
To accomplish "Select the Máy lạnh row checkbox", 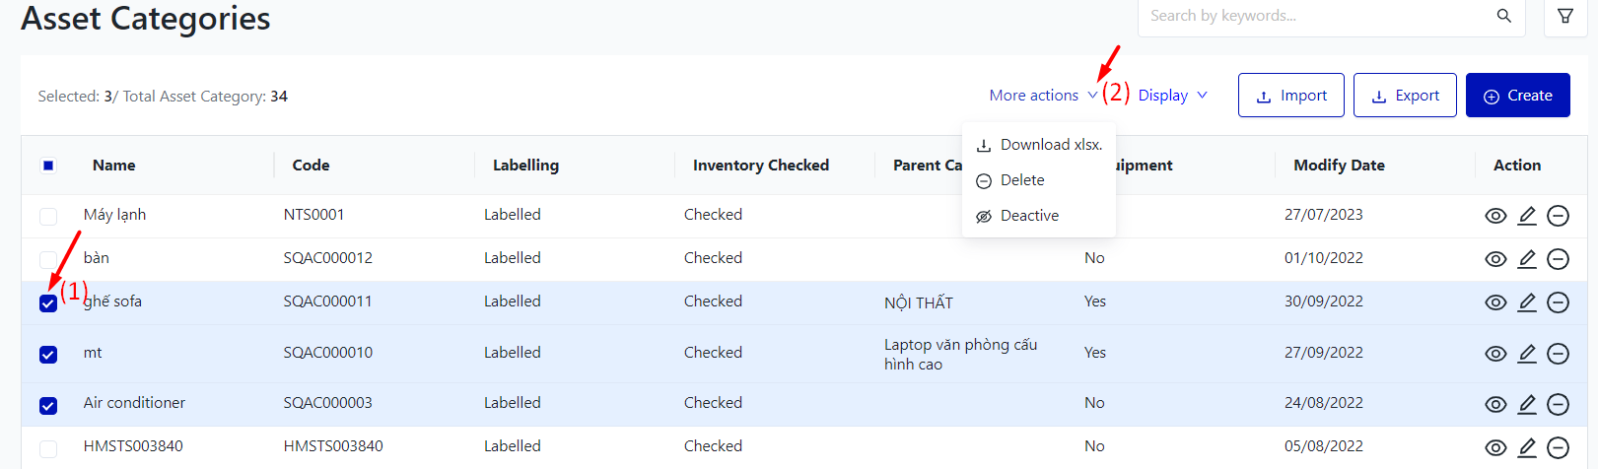I will 48,217.
